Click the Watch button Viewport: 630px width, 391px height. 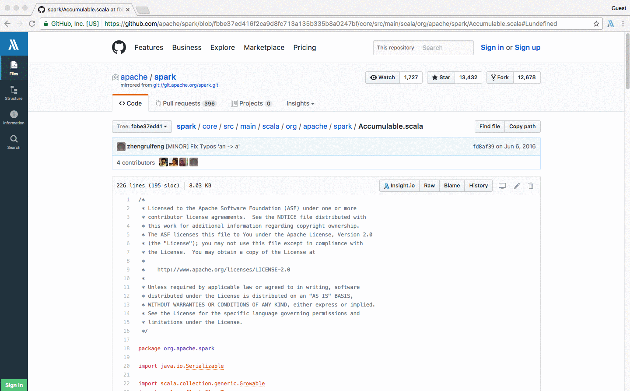point(383,77)
